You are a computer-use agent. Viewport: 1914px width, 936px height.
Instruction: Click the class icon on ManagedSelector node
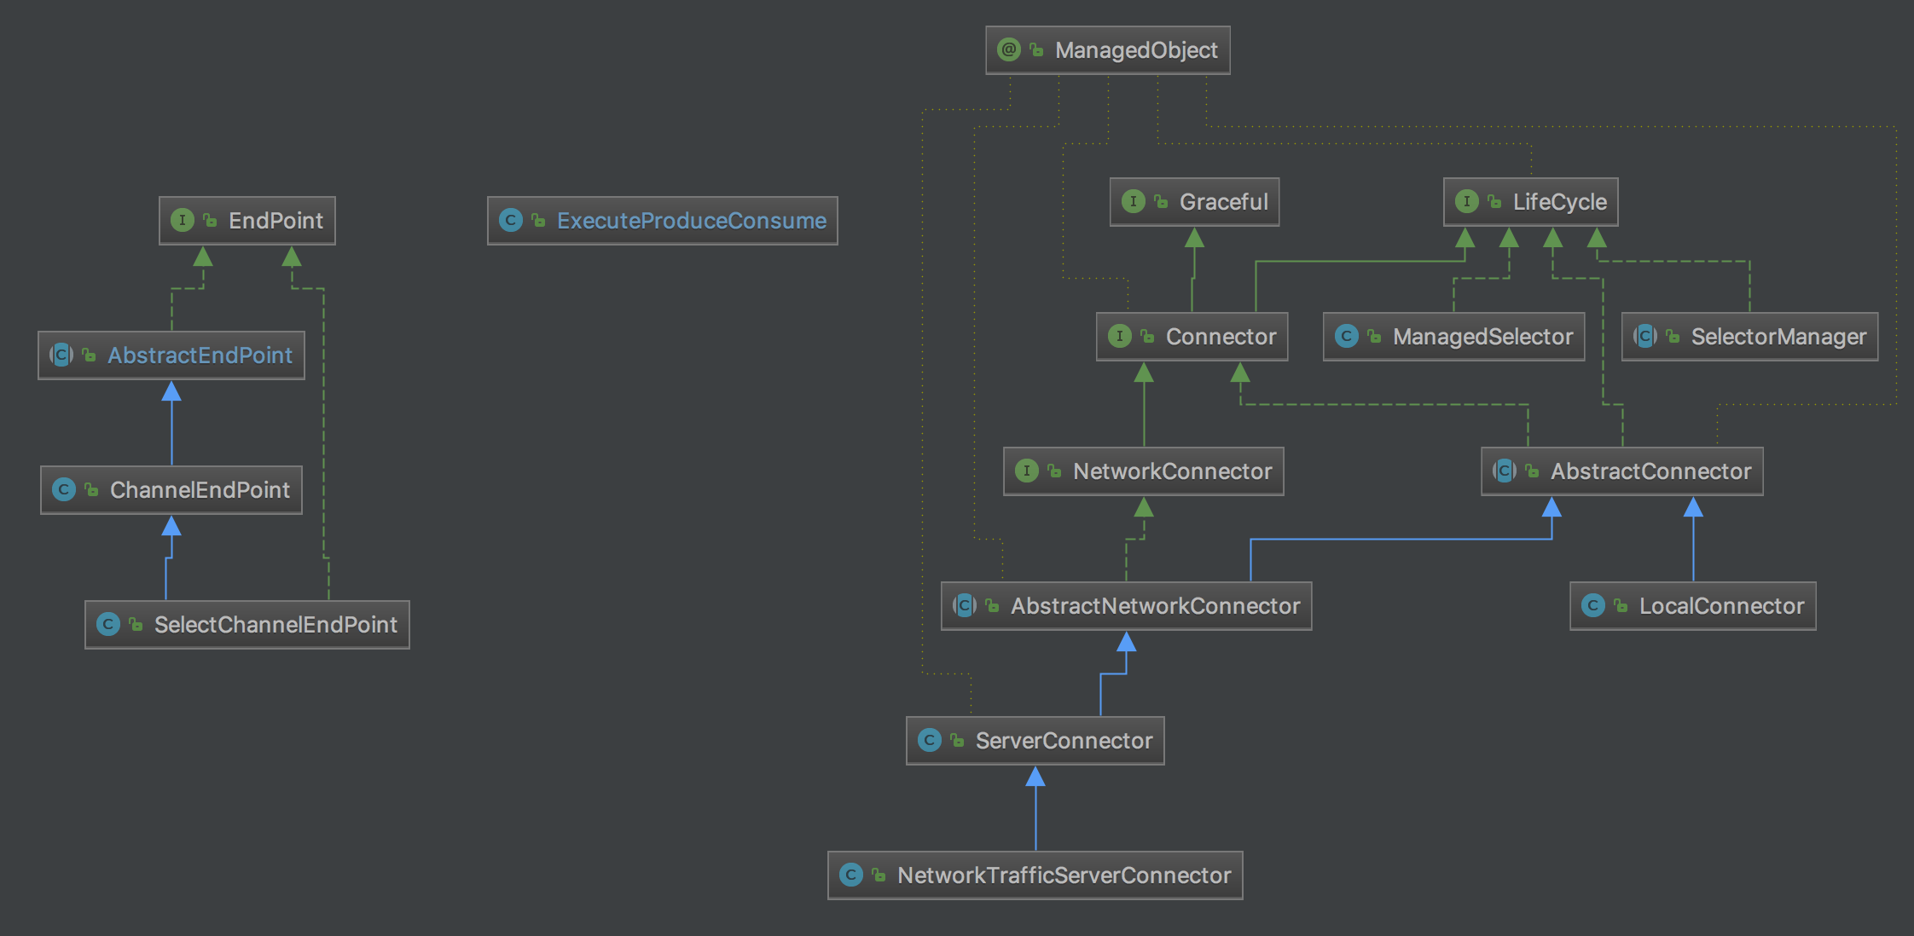pos(1346,336)
